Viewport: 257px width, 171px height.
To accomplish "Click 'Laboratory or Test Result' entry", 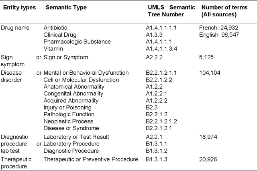I will pos(76,137).
